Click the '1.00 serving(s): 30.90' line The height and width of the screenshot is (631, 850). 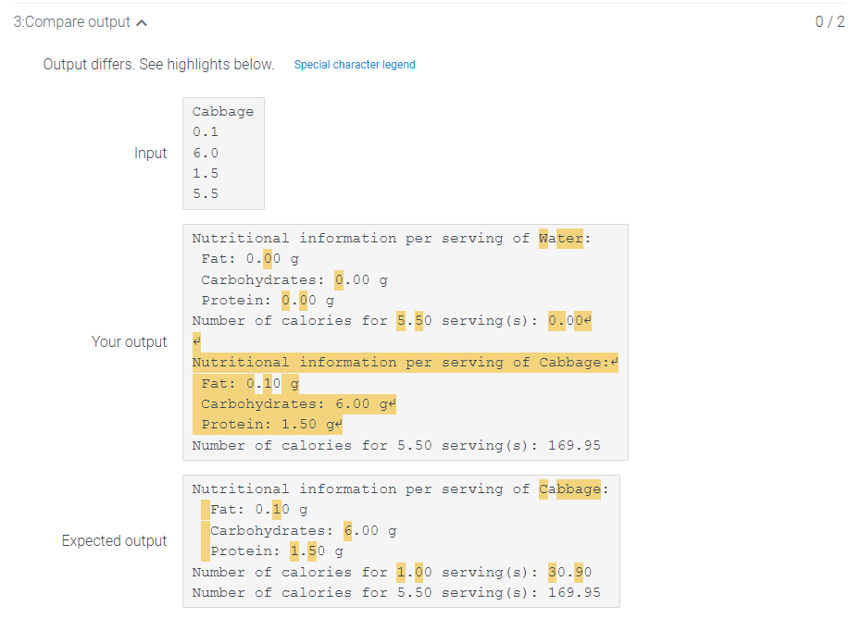[392, 572]
